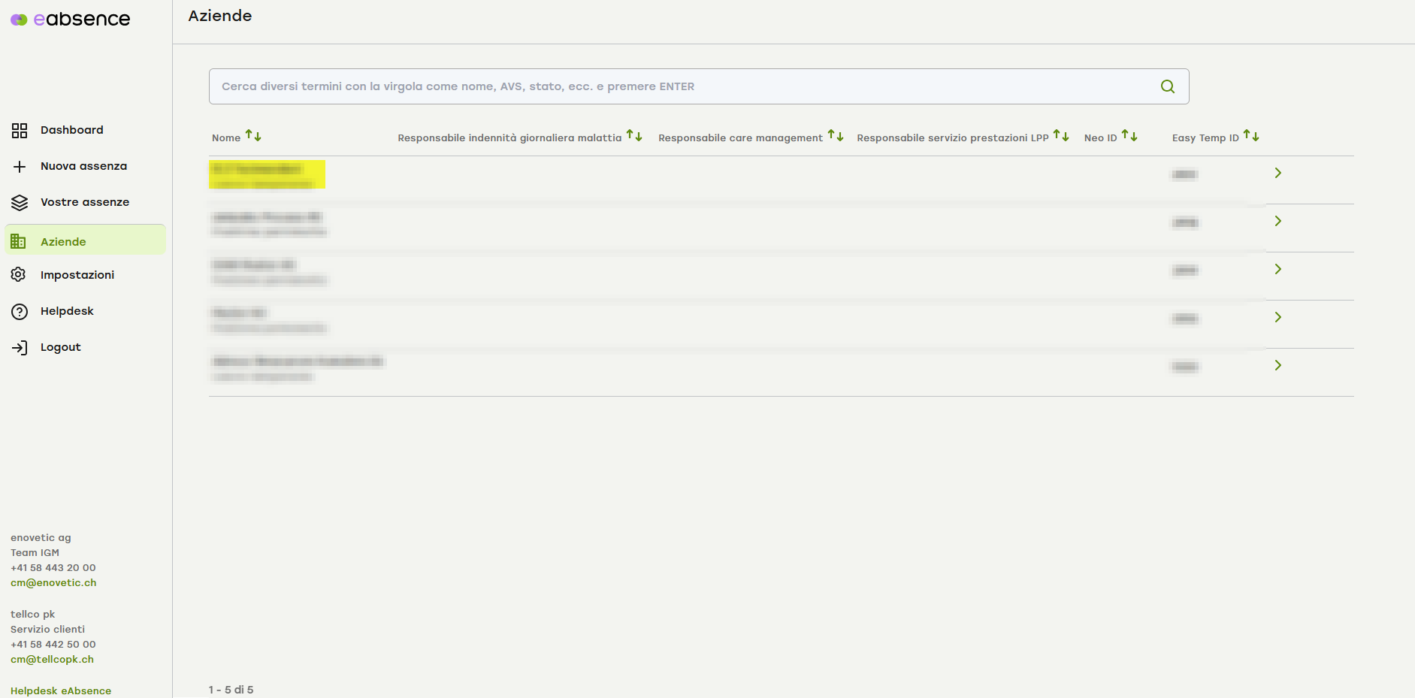
Task: Click the eAbsence logo icon
Action: [x=19, y=20]
